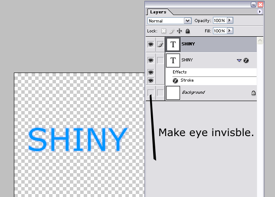Toggle lock transparent pixels icon
Viewport: 275px width, 197px height.
point(164,31)
